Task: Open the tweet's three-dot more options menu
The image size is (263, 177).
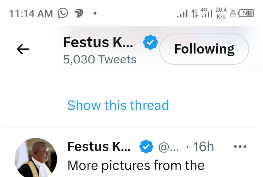Action: point(240,147)
